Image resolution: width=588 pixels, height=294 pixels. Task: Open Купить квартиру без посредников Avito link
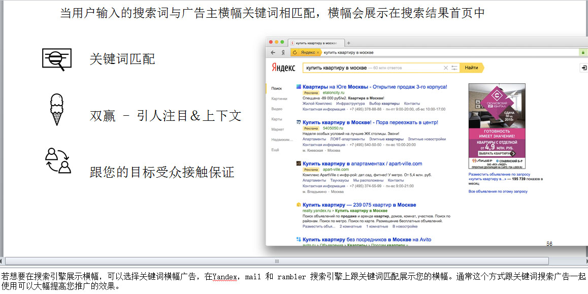367,239
